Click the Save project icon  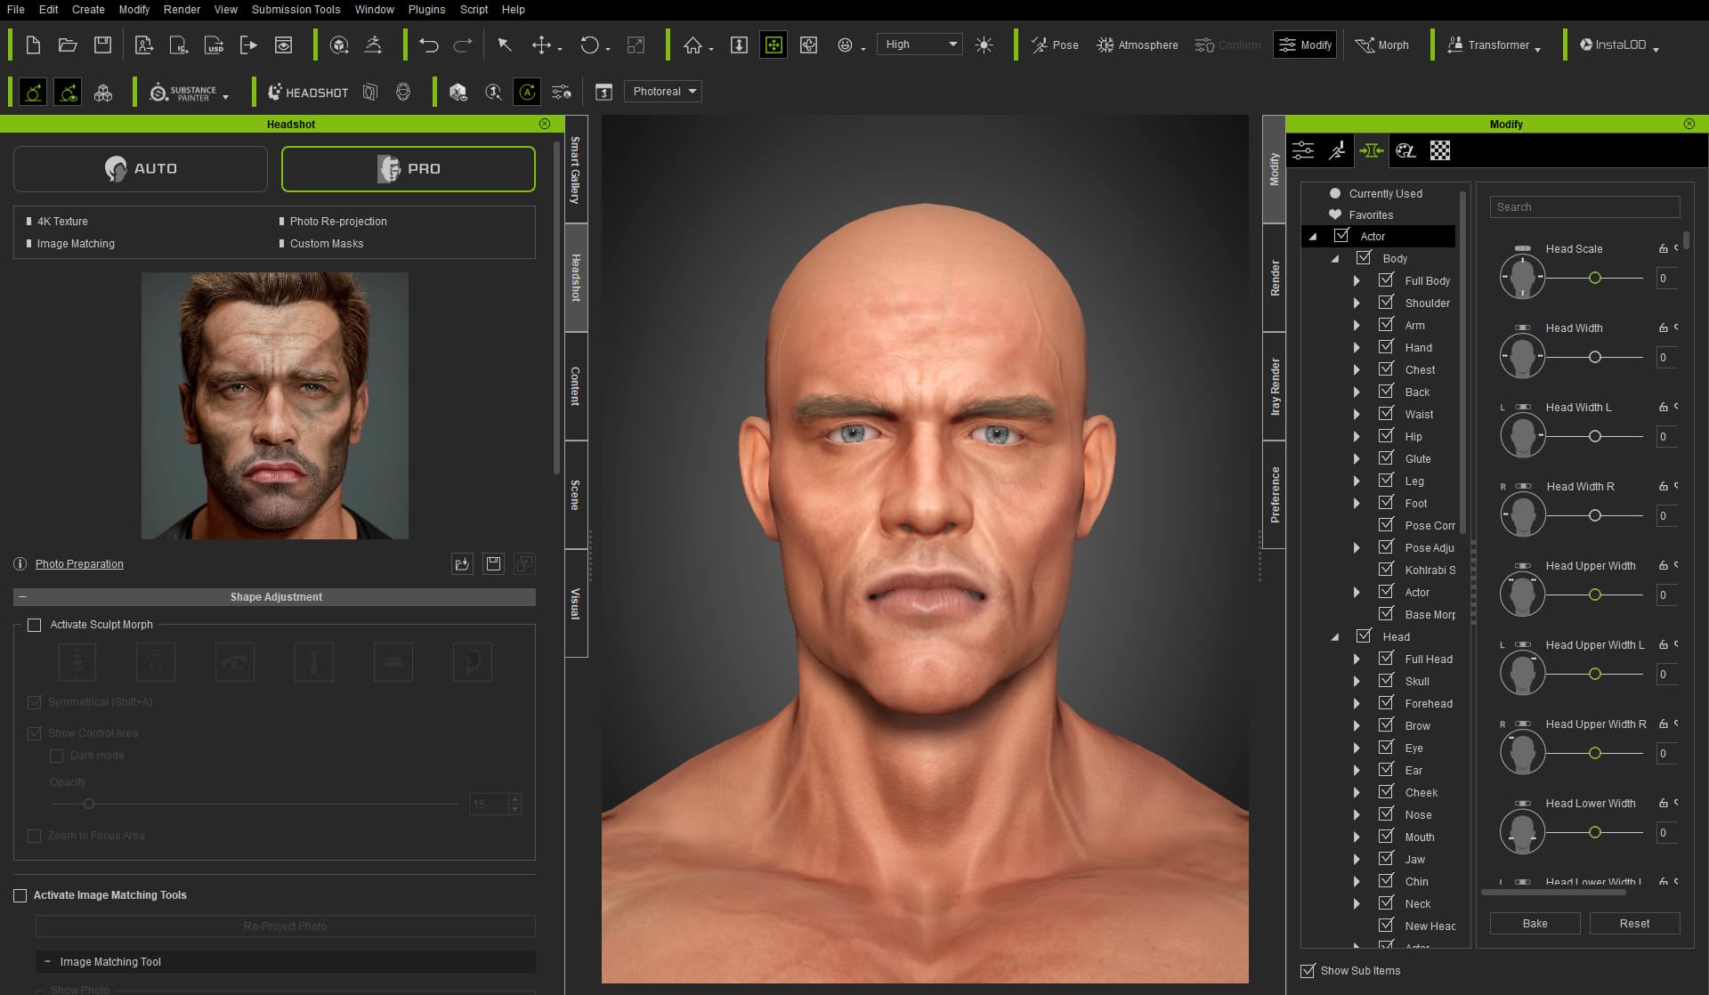[102, 44]
